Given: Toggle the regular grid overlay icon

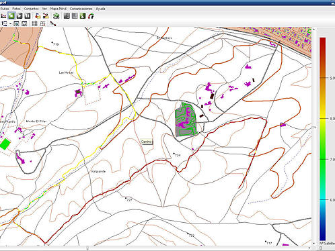Looking at the screenshot, I should (34, 23).
